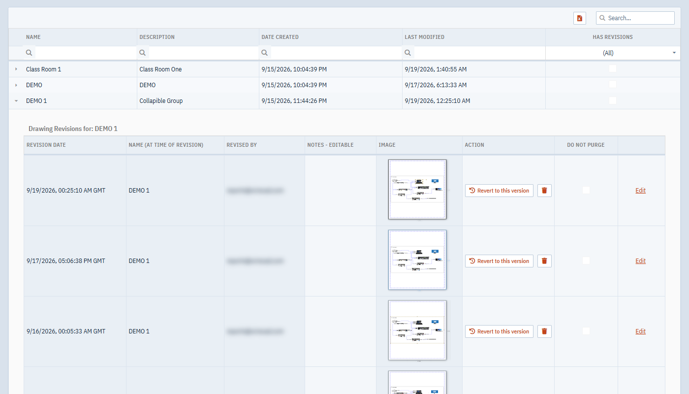
Task: Click the '9/19/2026, 00:25:10 AM GMT' revision date
Action: coord(66,191)
